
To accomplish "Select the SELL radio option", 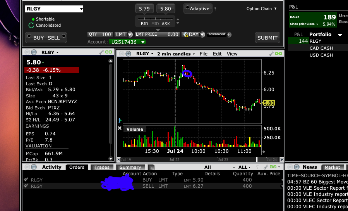I will 64,38.
